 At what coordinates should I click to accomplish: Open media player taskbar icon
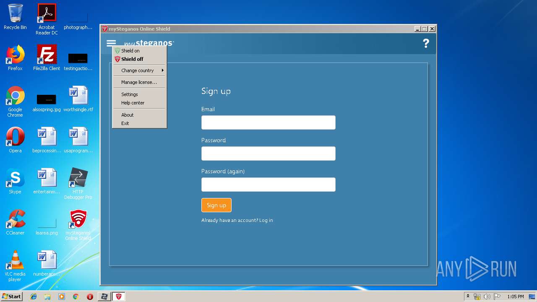pos(62,297)
